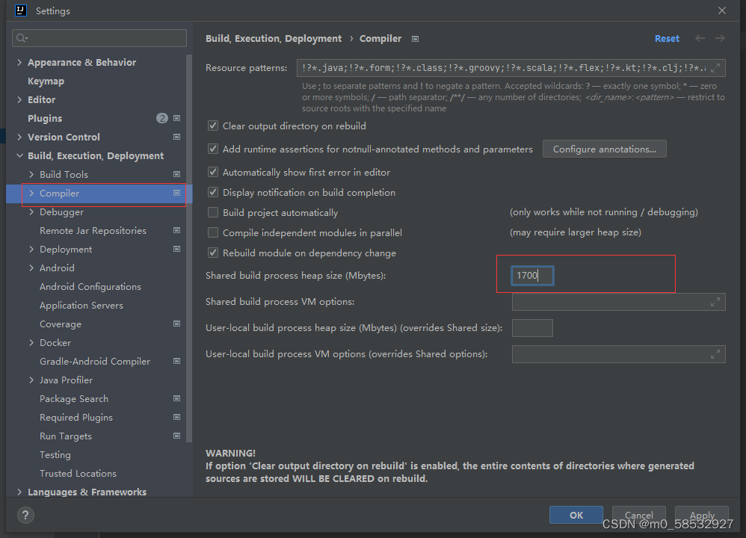
Task: Expand the Android node arrow
Action: [31, 268]
